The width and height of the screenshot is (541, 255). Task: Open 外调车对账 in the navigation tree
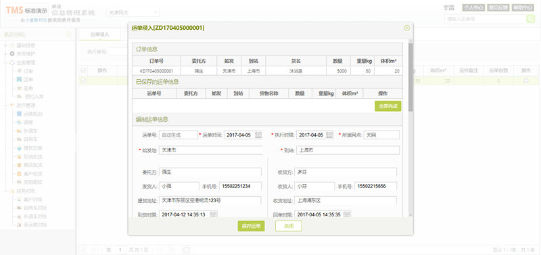tap(35, 216)
